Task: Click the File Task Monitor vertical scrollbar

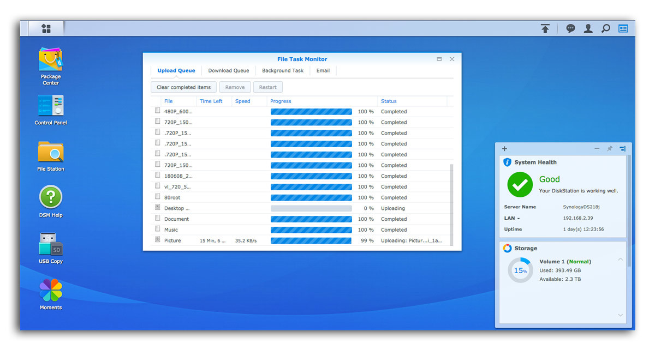Action: coord(451,204)
